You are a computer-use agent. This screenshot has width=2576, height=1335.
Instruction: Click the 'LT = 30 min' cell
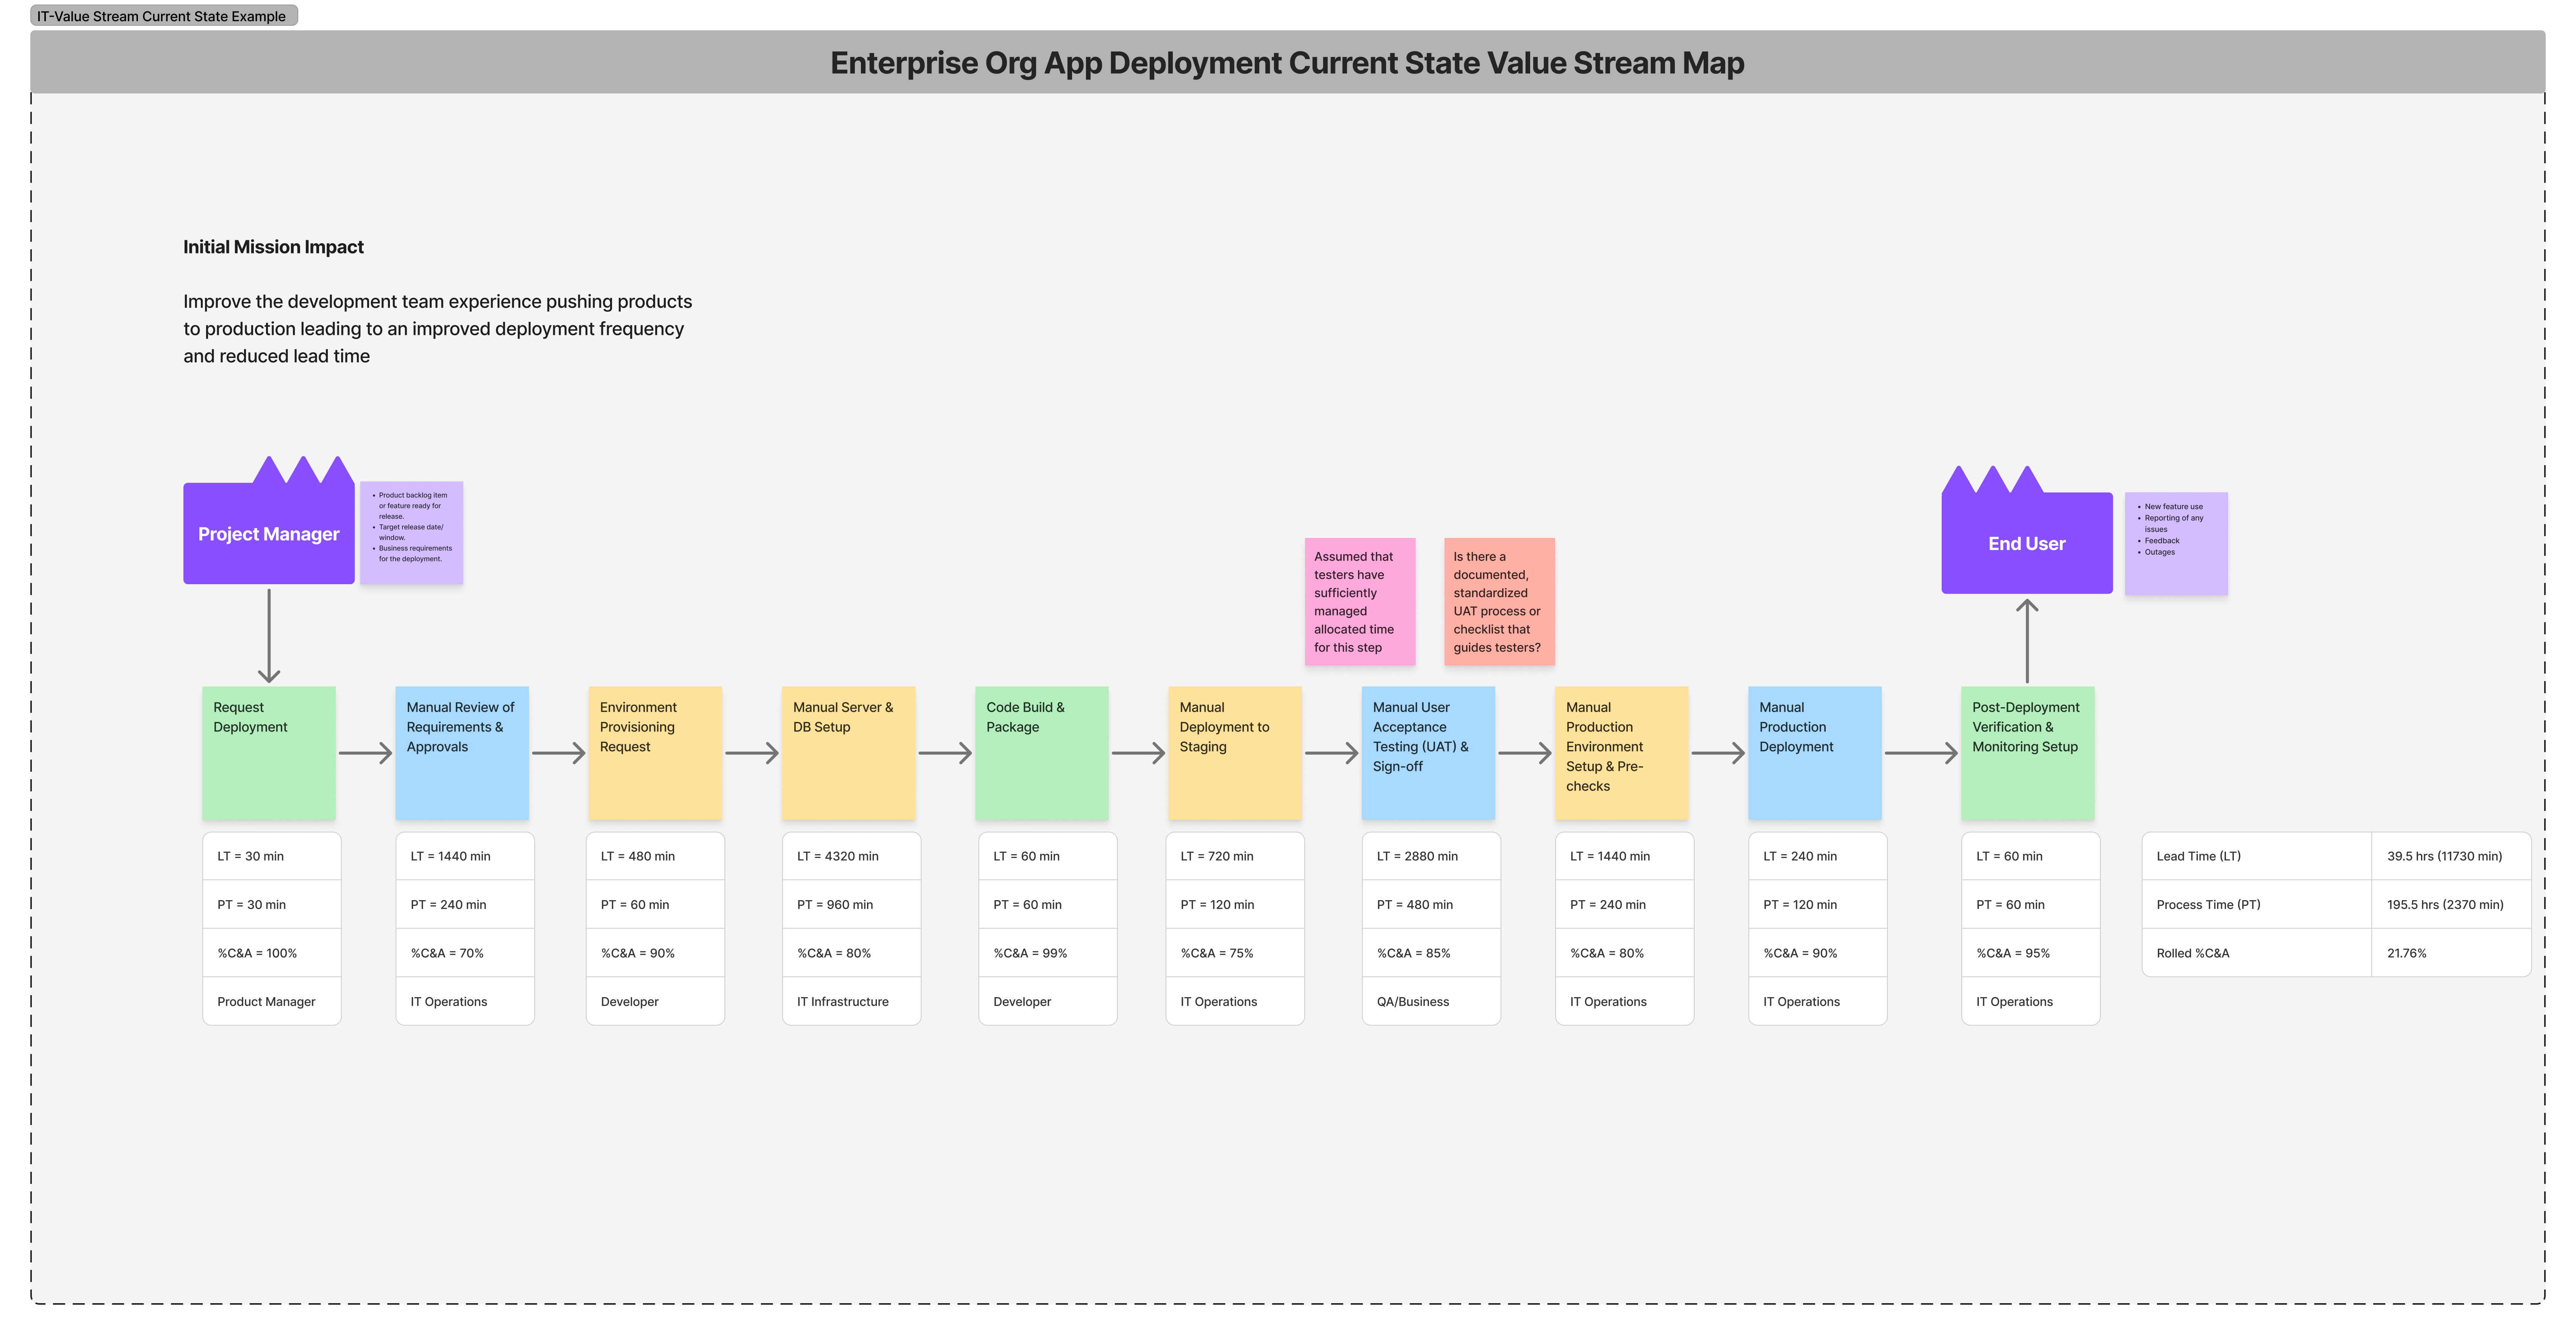(x=272, y=856)
